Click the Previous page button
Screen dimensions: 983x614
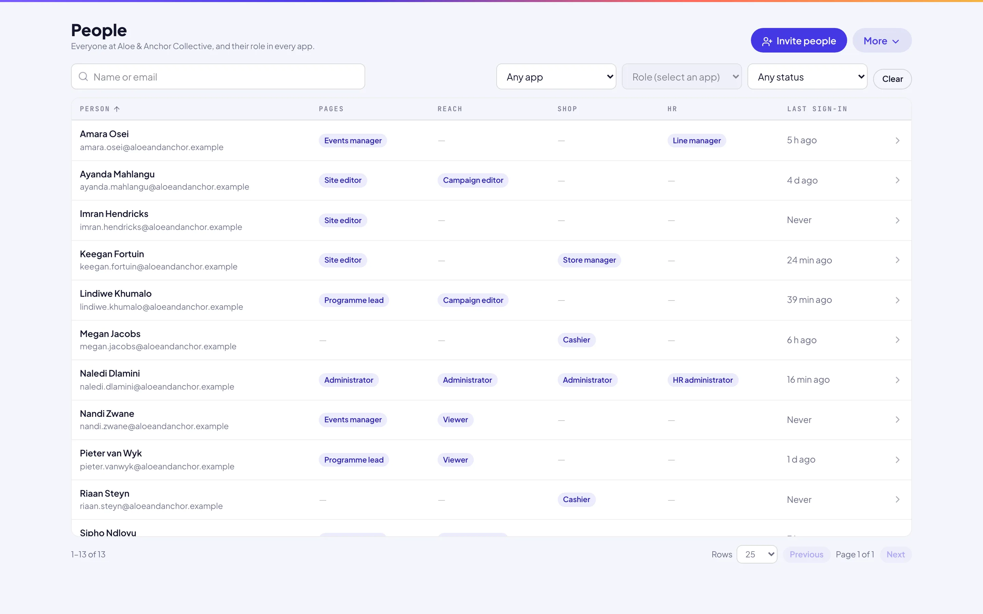[x=806, y=554]
